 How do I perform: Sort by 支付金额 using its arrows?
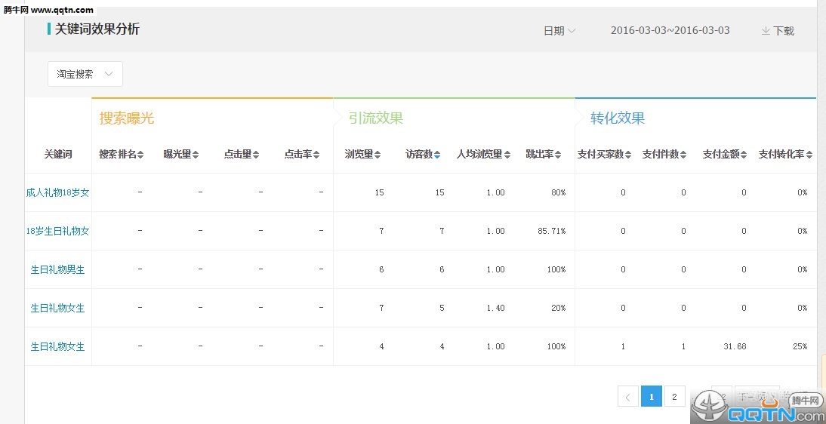pyautogui.click(x=744, y=155)
